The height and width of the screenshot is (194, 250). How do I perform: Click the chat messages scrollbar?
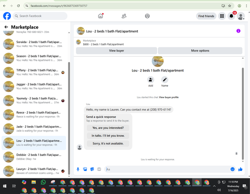click(x=243, y=113)
